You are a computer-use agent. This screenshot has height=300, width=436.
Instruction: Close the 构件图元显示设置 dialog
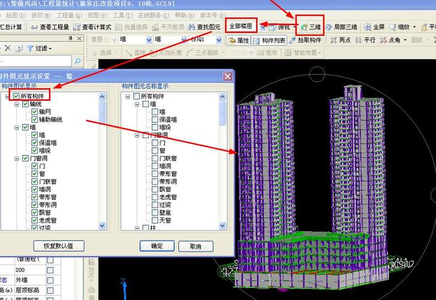tap(228, 76)
